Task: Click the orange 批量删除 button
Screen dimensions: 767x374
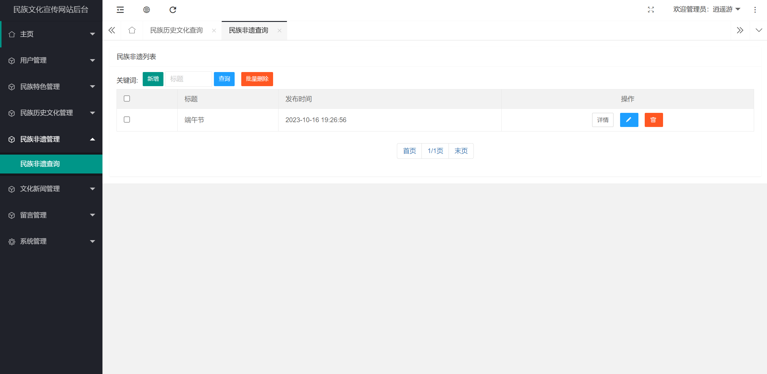Action: coord(257,79)
